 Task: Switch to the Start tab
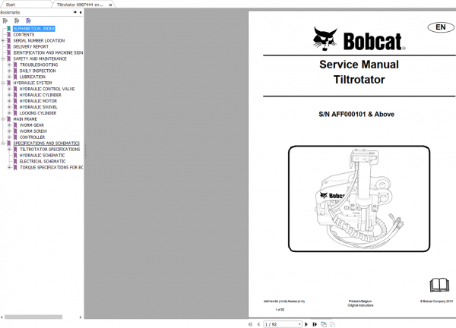coord(11,5)
